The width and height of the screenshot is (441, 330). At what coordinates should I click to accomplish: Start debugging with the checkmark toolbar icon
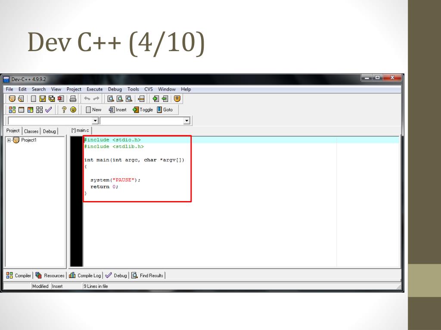tap(48, 110)
